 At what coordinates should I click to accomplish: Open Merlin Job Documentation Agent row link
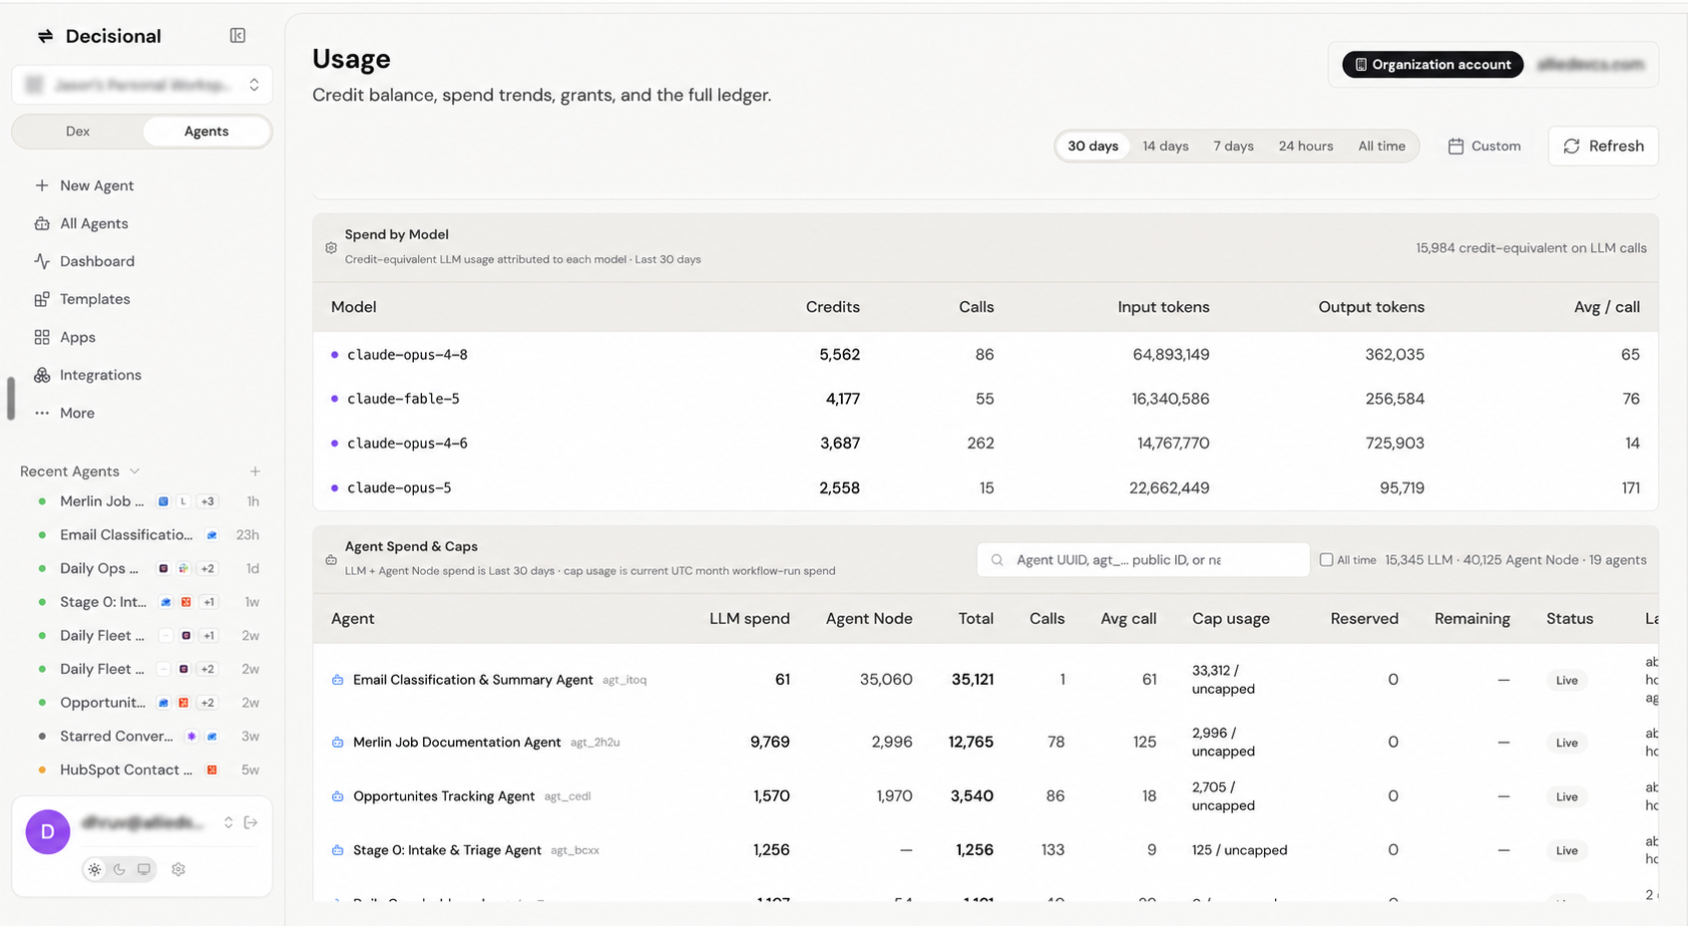(457, 743)
